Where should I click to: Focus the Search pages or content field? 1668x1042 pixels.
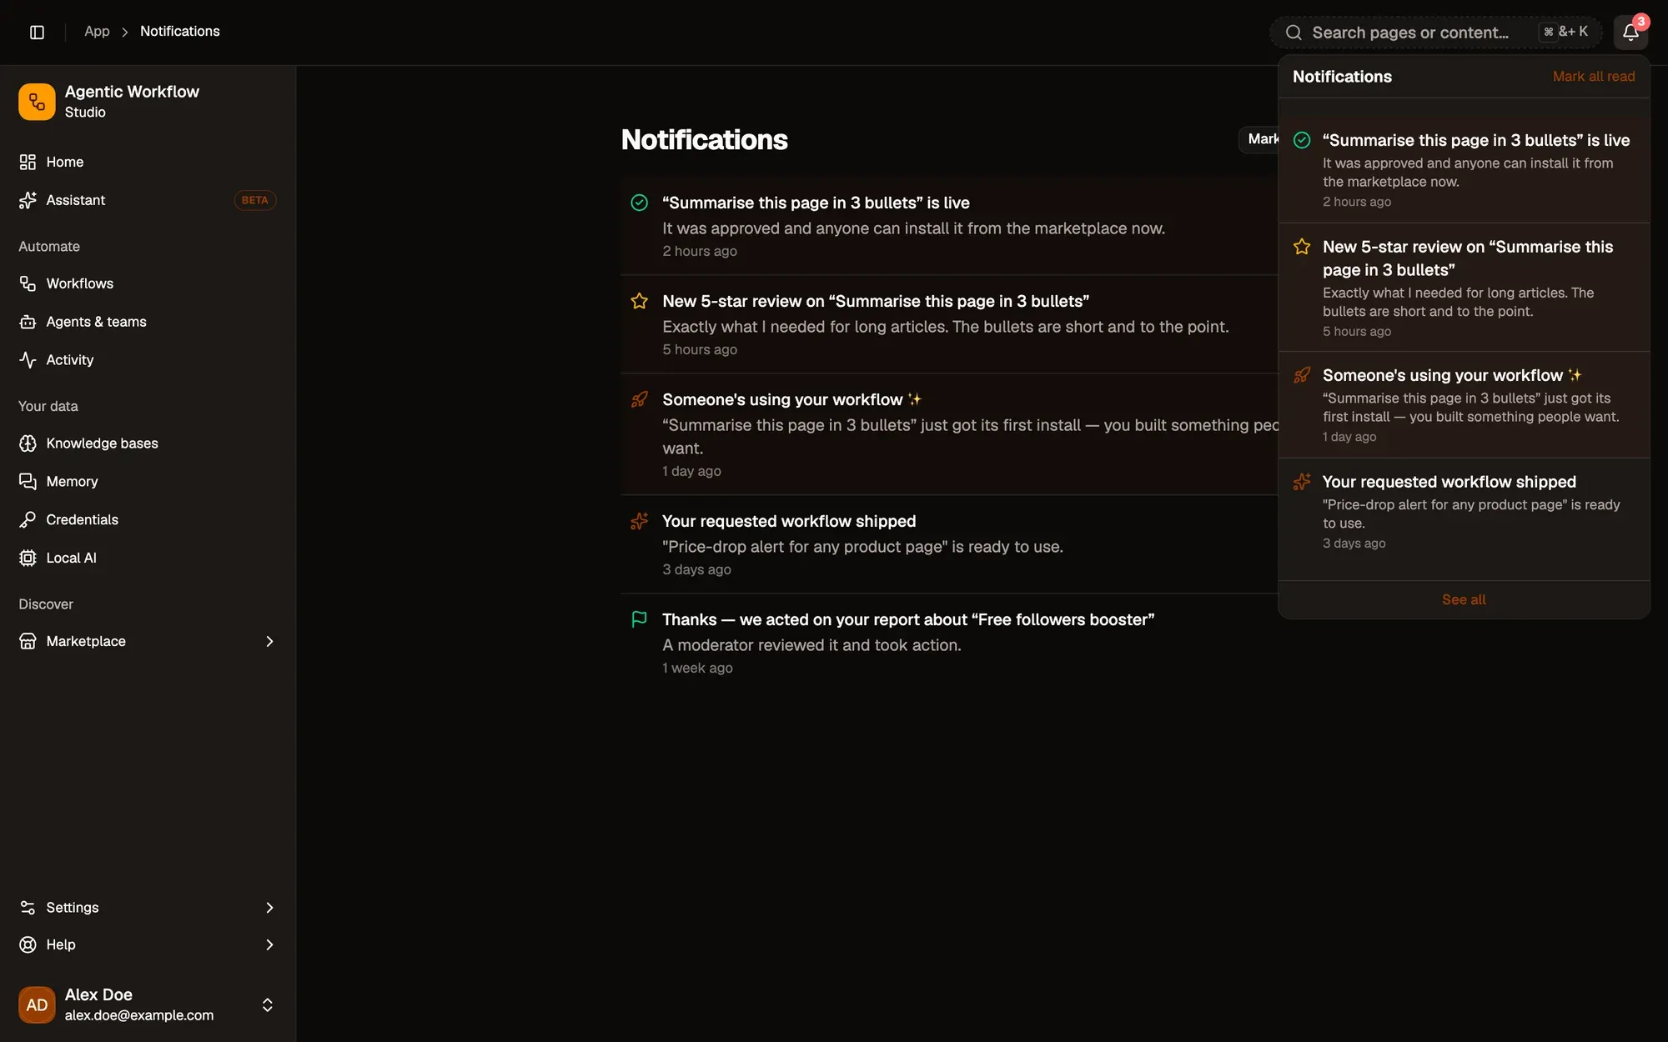click(x=1435, y=33)
